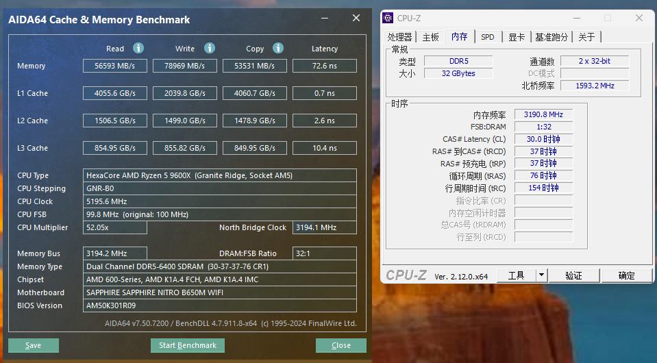Click the Write info icon in AIDA64

[x=210, y=48]
